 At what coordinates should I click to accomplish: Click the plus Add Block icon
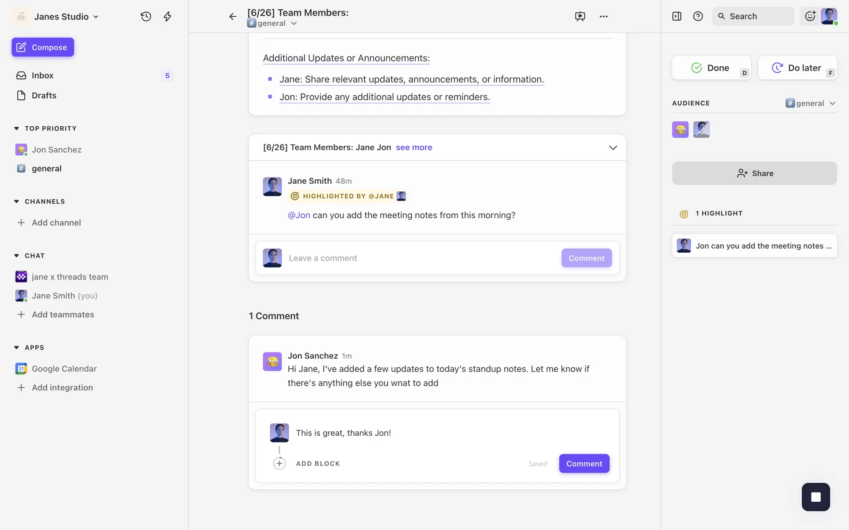tap(279, 463)
